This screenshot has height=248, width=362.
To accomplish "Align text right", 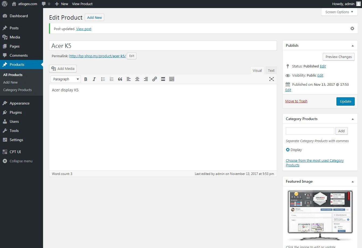I will (146, 79).
